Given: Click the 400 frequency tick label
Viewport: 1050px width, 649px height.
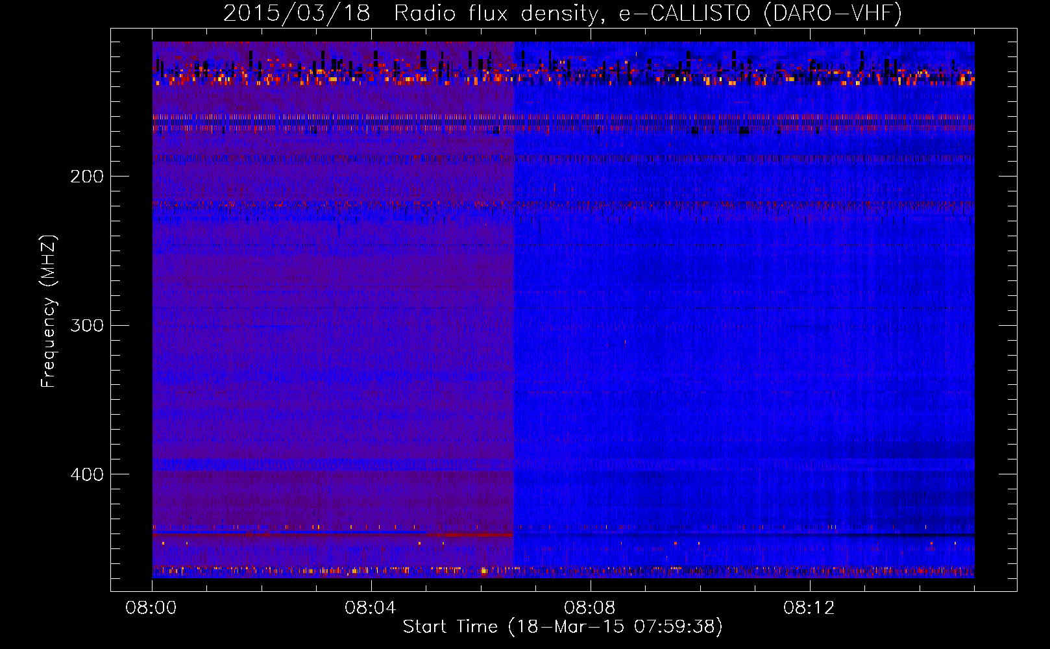Looking at the screenshot, I should click(87, 474).
